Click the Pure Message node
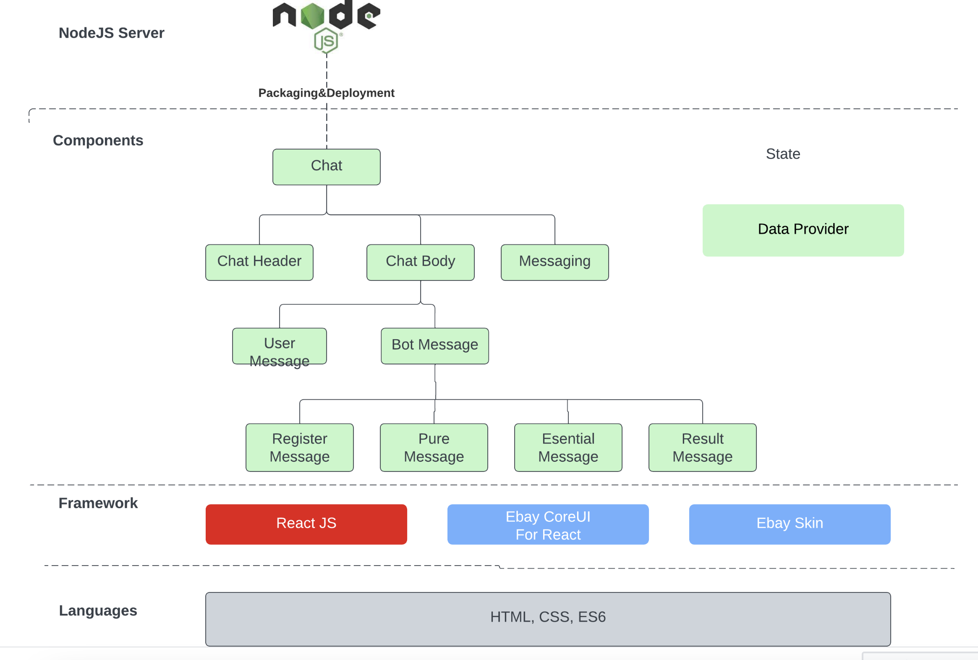The height and width of the screenshot is (660, 978). coord(434,448)
